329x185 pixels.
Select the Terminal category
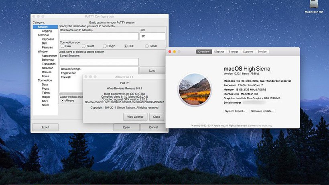coord(43,35)
